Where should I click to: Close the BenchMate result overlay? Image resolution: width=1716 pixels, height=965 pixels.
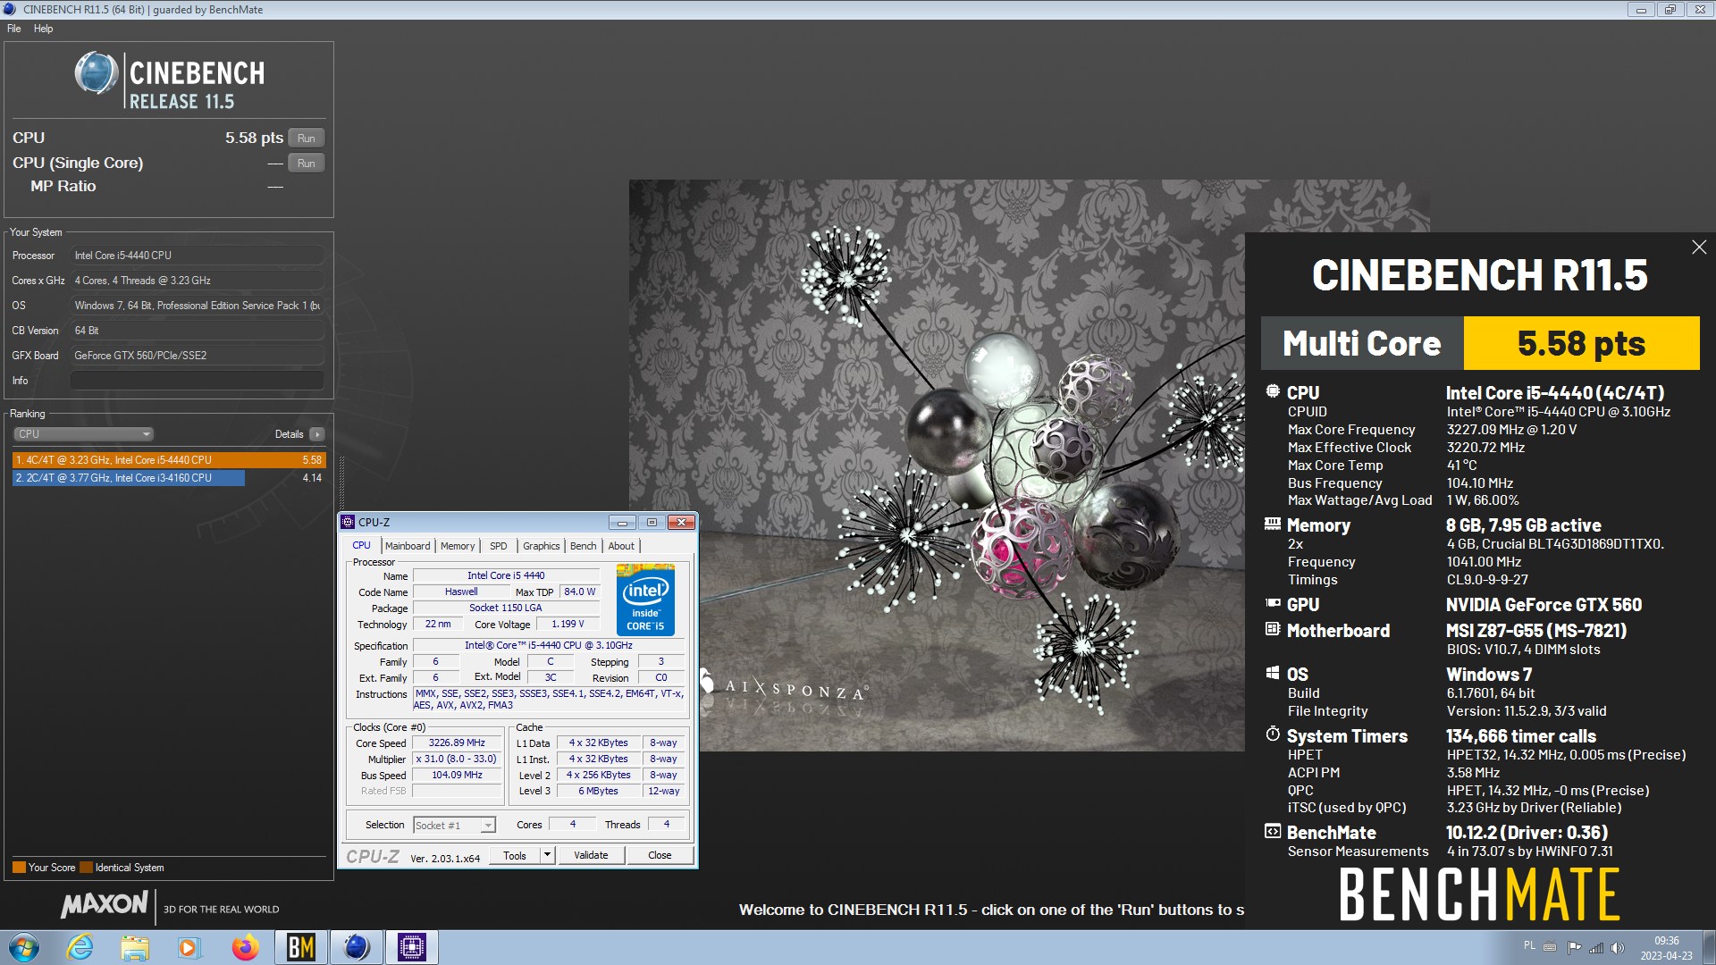(1699, 248)
